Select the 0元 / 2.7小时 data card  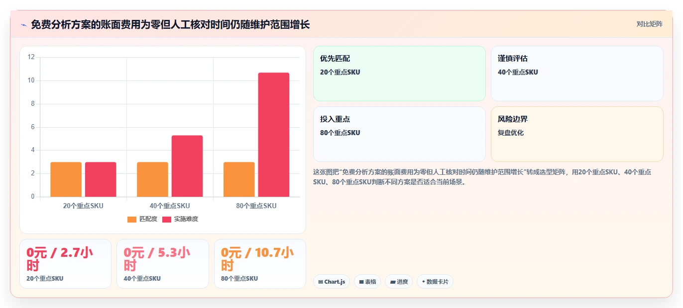click(x=65, y=264)
